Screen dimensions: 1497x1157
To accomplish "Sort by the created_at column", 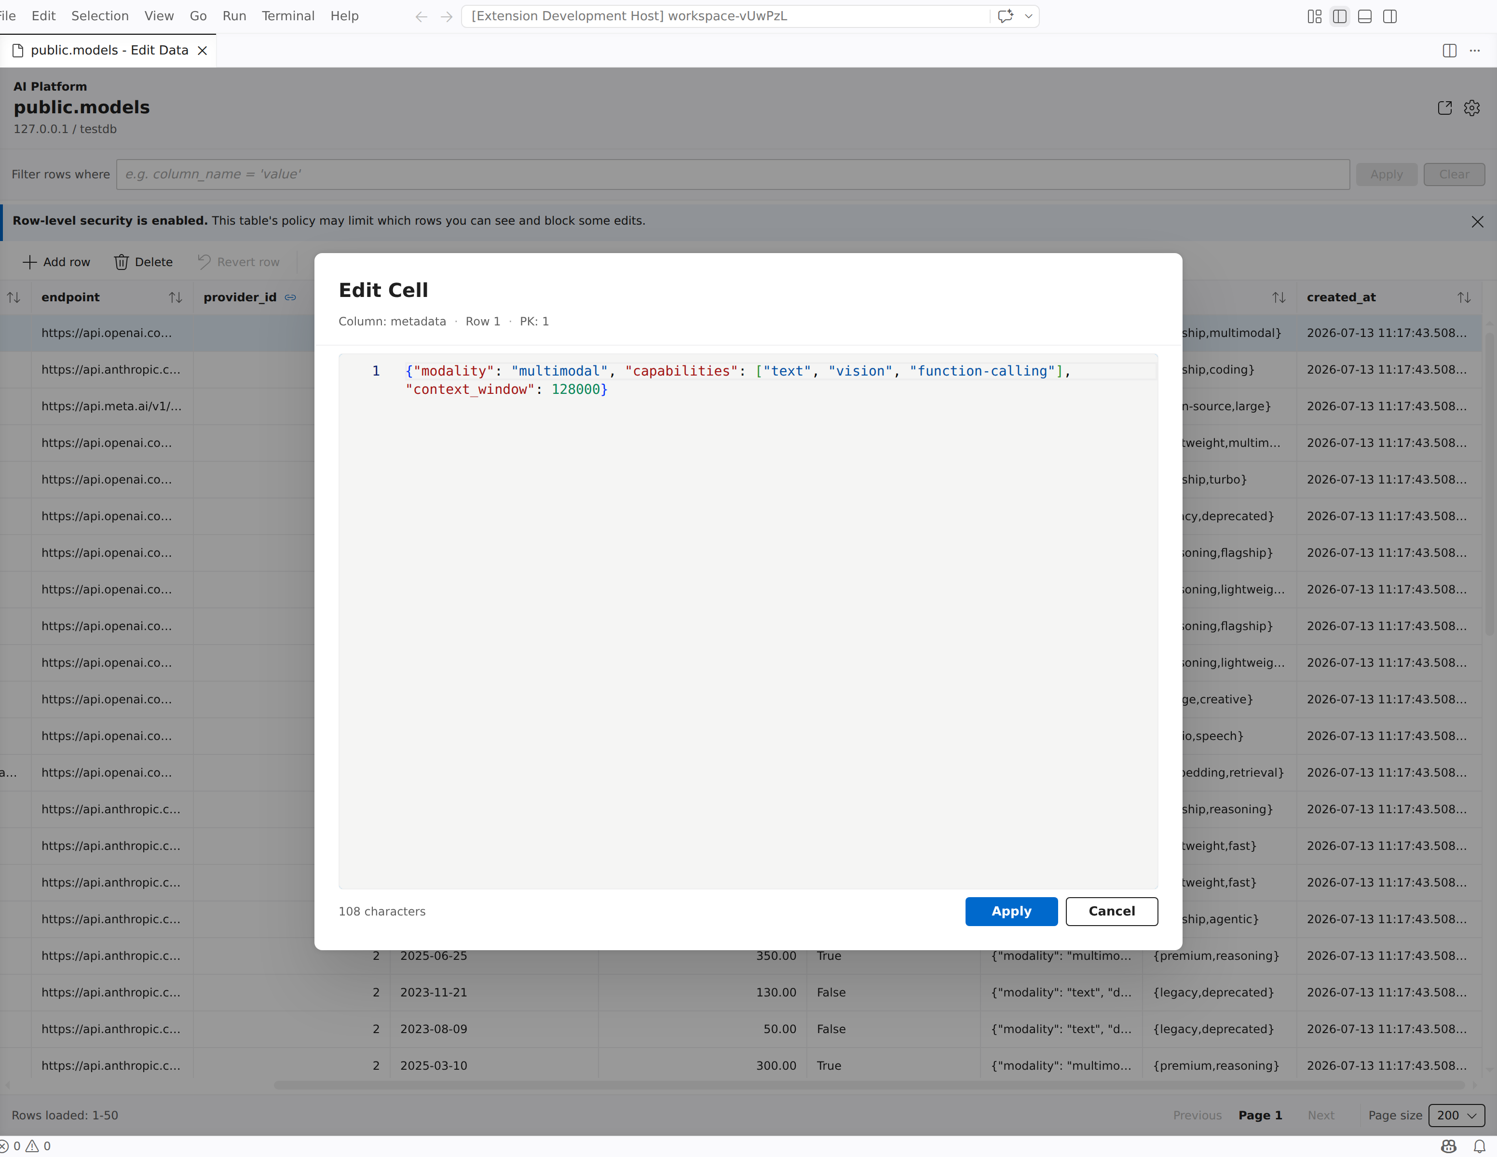I will (1464, 297).
